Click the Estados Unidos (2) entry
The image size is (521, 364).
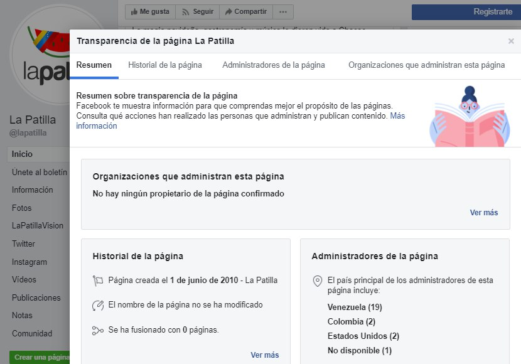click(363, 336)
